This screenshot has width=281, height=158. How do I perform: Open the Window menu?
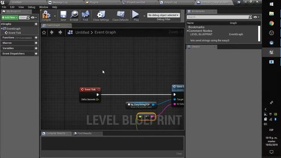click(x=43, y=7)
